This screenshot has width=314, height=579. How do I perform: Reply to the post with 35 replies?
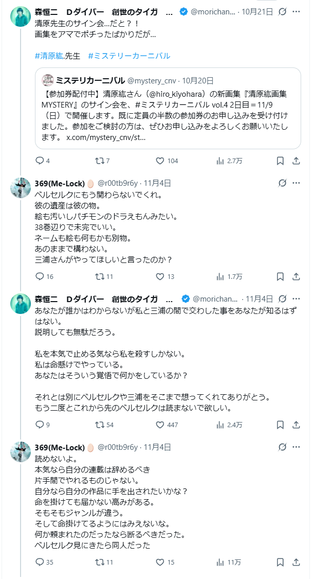(x=40, y=562)
